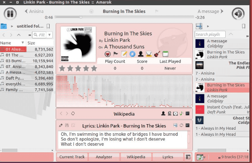The height and width of the screenshot is (163, 252).
Task: Open Wikipedia applet settings
Action: pyautogui.click(x=188, y=113)
